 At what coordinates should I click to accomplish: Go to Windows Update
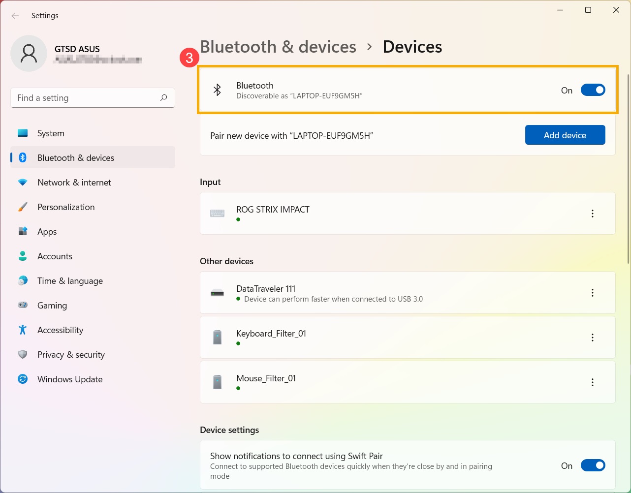tap(93, 379)
